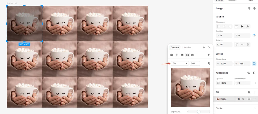Align selection to the right

pyautogui.click(x=230, y=26)
